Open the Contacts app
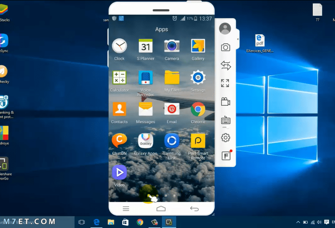The image size is (335, 228). [119, 109]
